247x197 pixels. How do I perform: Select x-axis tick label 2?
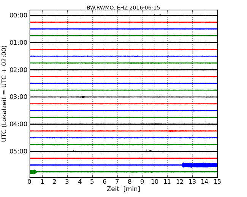(x=54, y=182)
